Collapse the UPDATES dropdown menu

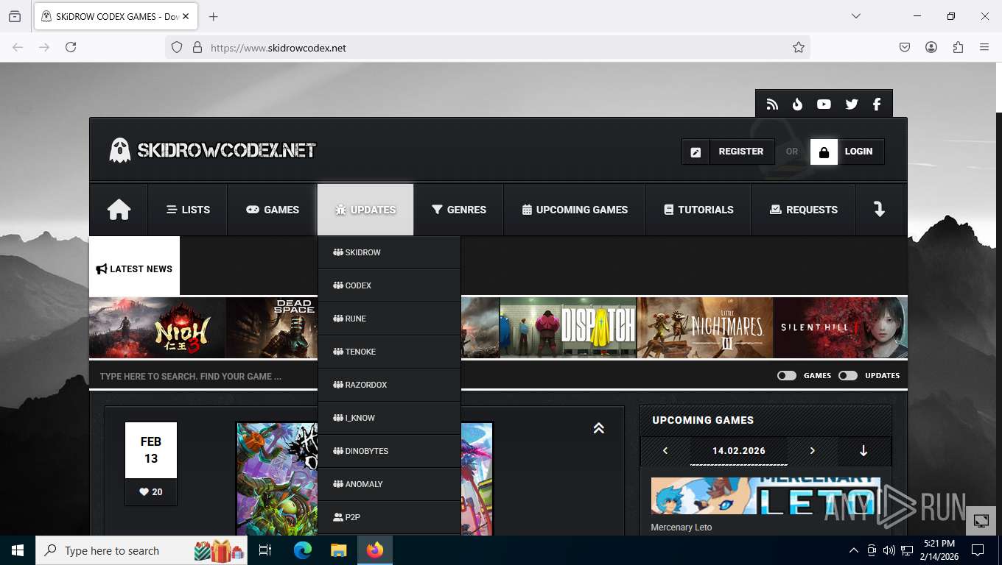[365, 210]
